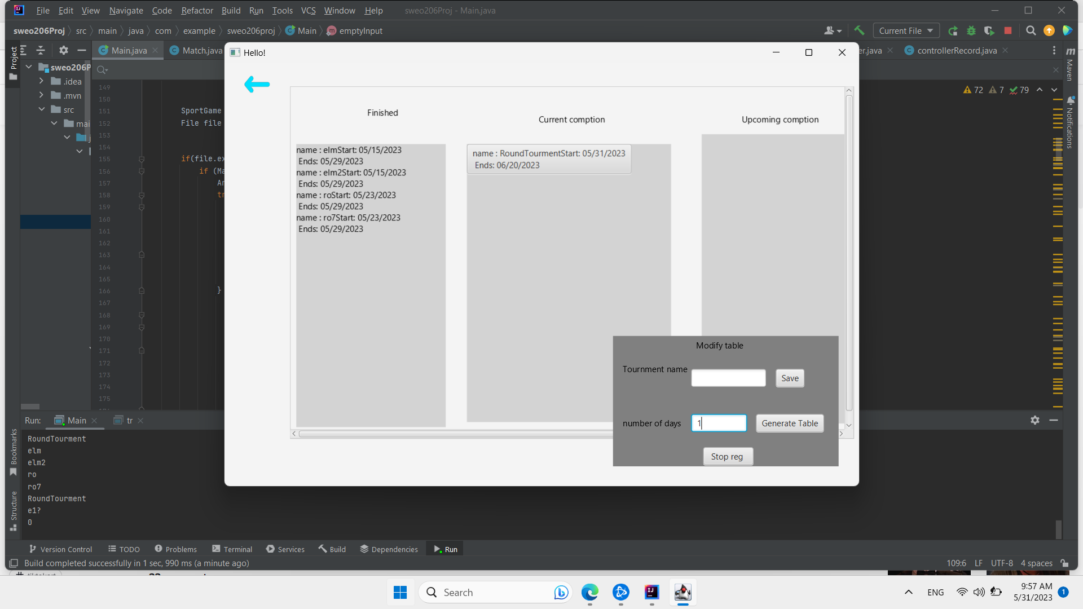1083x609 pixels.
Task: Click inside the Tournment name text field
Action: pos(728,377)
